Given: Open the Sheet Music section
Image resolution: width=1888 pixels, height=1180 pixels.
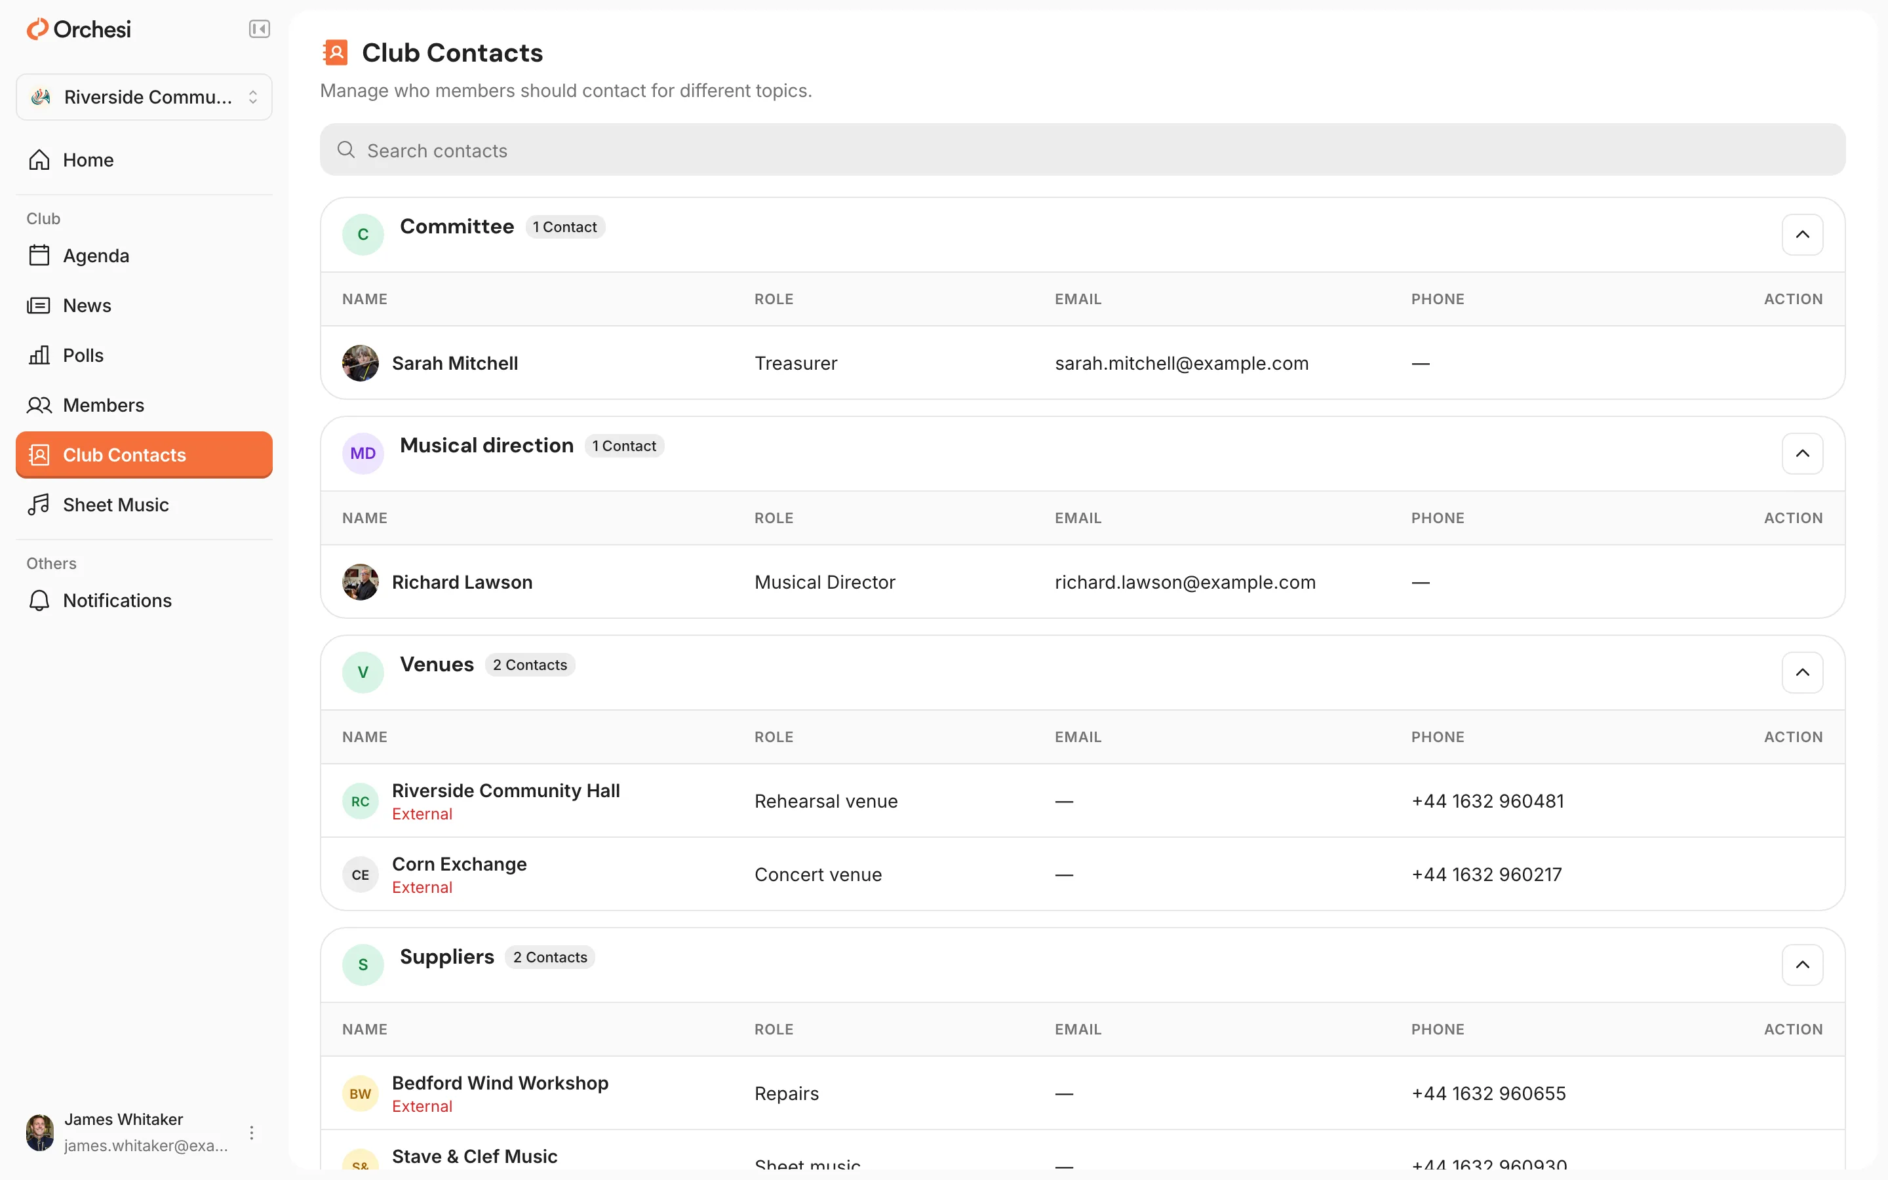Looking at the screenshot, I should (x=144, y=505).
